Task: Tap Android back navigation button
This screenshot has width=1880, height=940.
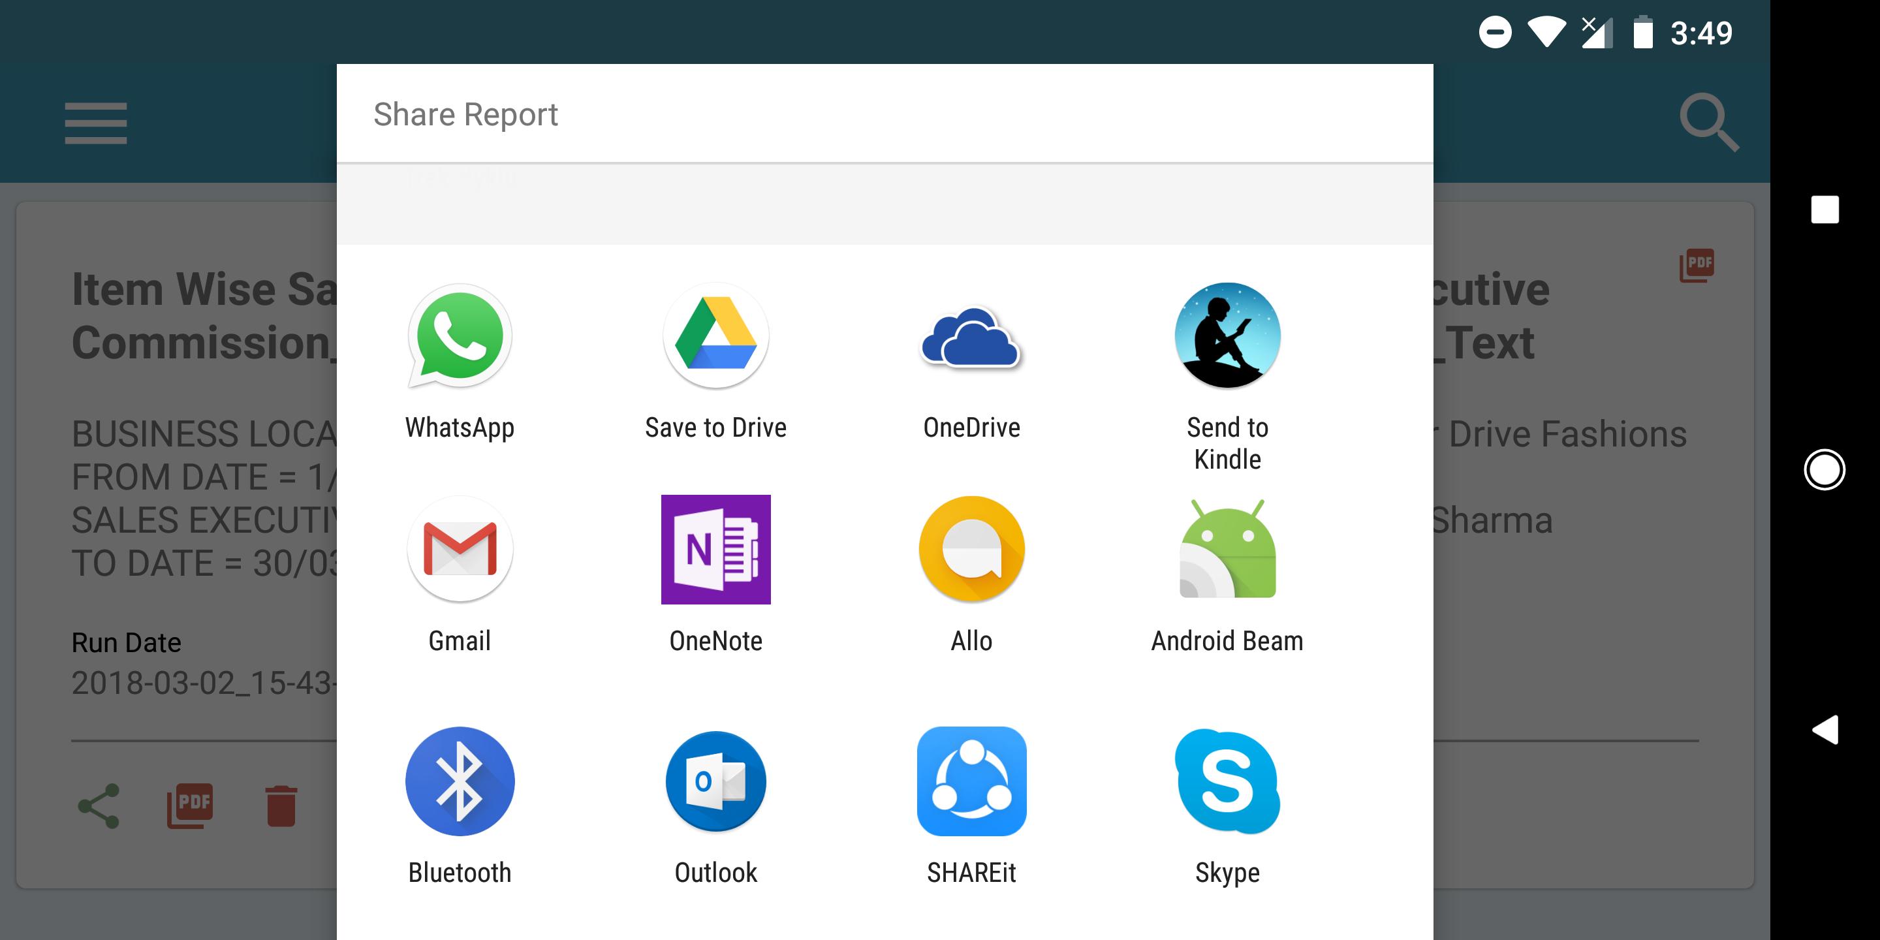Action: pyautogui.click(x=1825, y=730)
